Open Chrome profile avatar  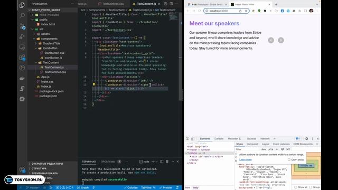[311, 11]
